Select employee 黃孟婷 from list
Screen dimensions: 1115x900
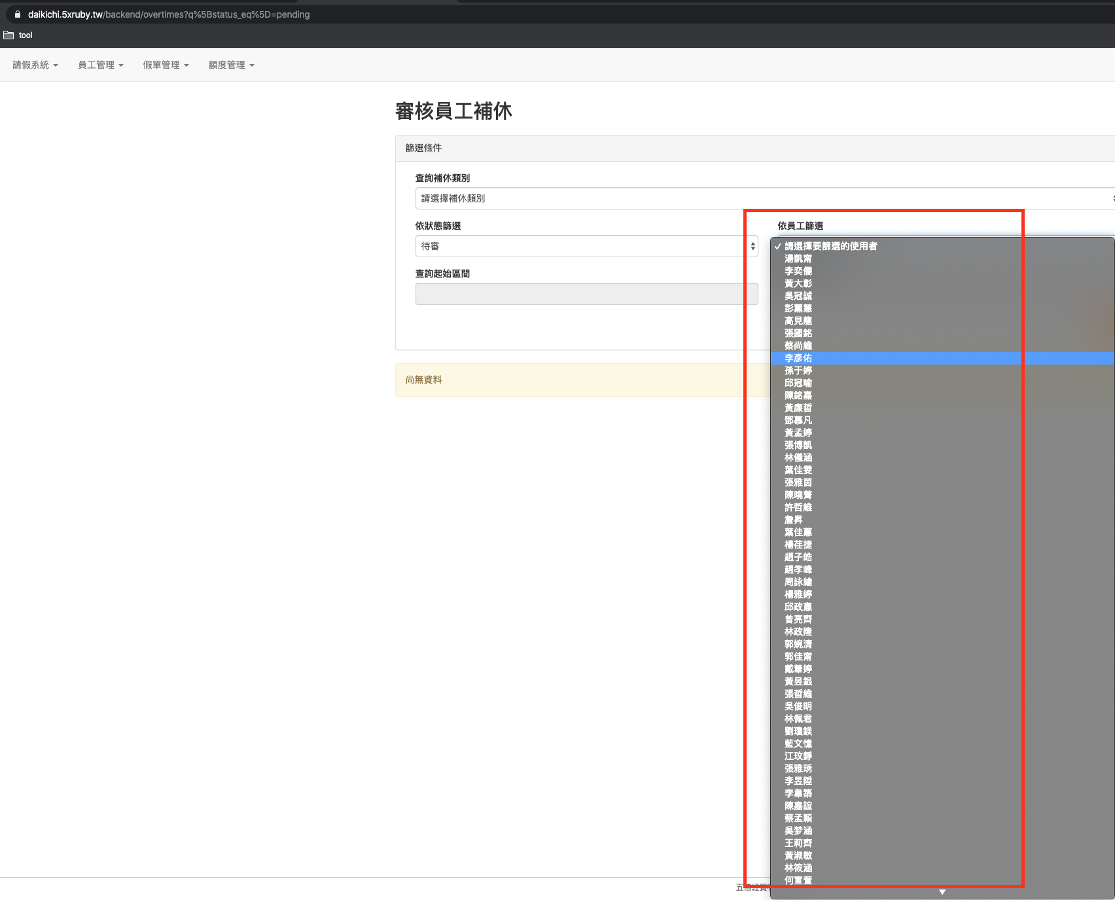[942, 433]
